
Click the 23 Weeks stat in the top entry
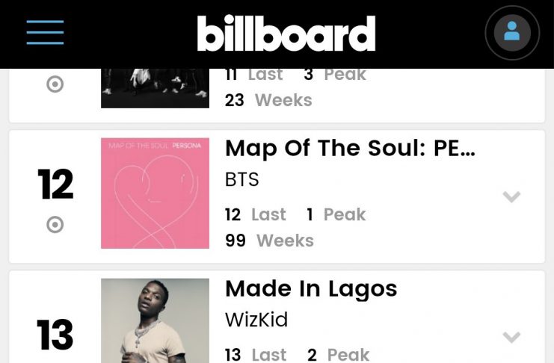(268, 100)
